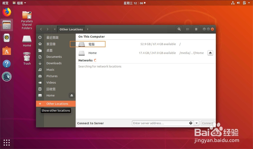Click the Other Locations path bar button
This screenshot has width=253, height=149.
[x=71, y=29]
